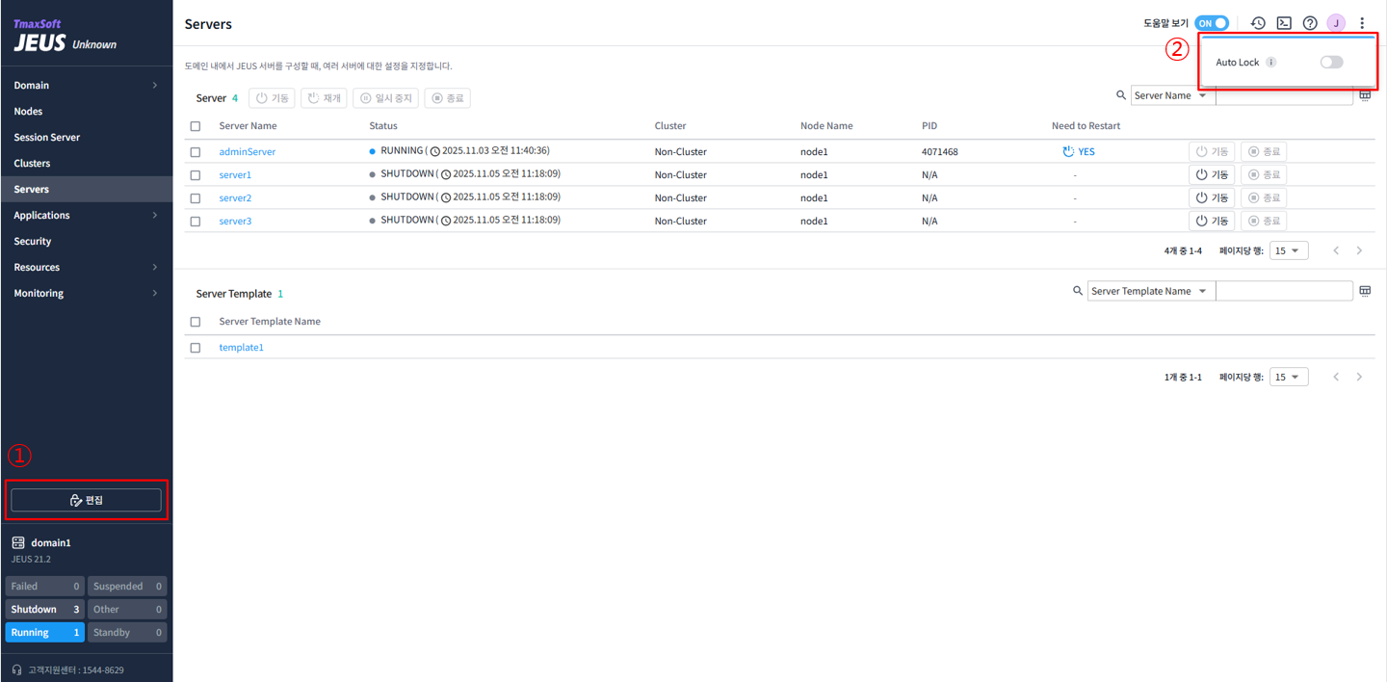Click the Running status filter badge
Viewport: 1387px width, 682px height.
tap(44, 632)
